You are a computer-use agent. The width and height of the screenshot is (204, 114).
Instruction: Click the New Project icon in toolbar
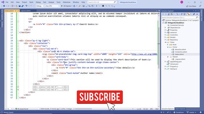12,6
